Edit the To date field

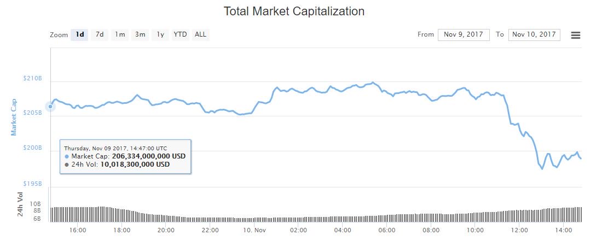point(534,34)
